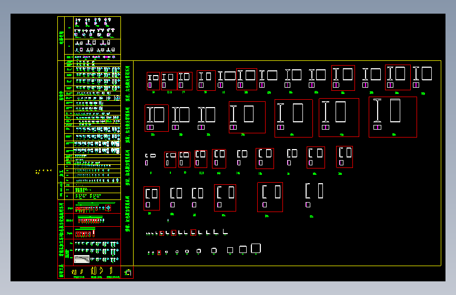Screen dimensions: 456x295
Task: Select the tallest I-beam profile in the last red box
Action: pos(377,110)
